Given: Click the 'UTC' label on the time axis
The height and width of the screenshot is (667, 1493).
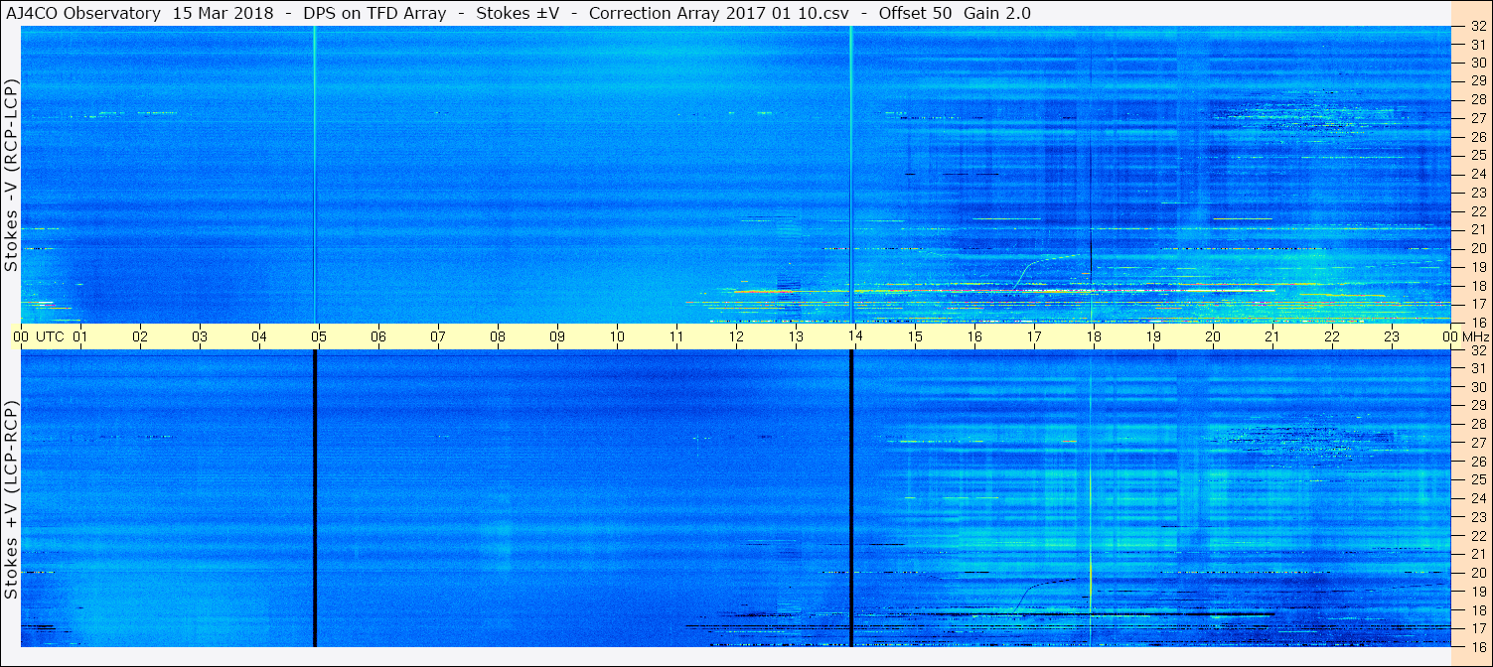Looking at the screenshot, I should tap(50, 336).
